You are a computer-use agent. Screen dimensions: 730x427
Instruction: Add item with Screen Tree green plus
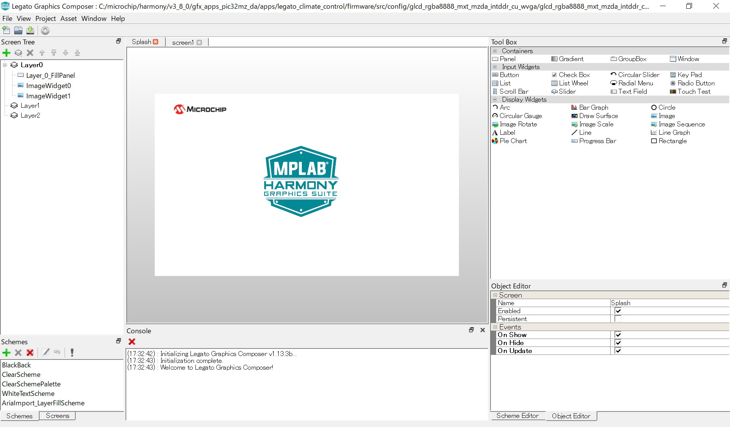(x=6, y=53)
